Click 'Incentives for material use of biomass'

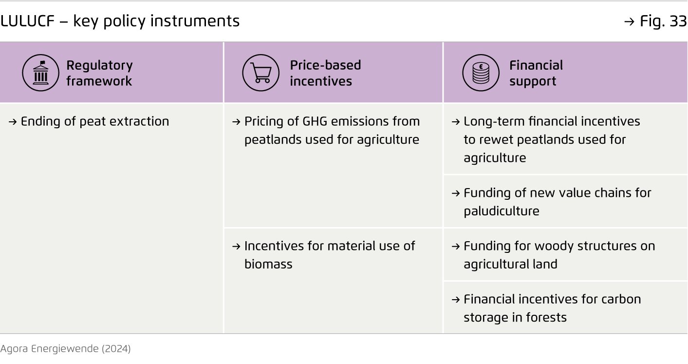[x=329, y=255]
